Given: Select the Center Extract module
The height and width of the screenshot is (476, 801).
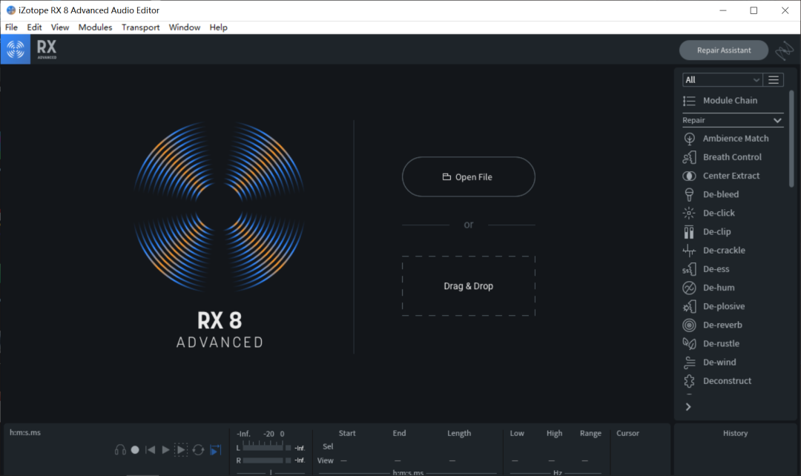Looking at the screenshot, I should pos(732,176).
